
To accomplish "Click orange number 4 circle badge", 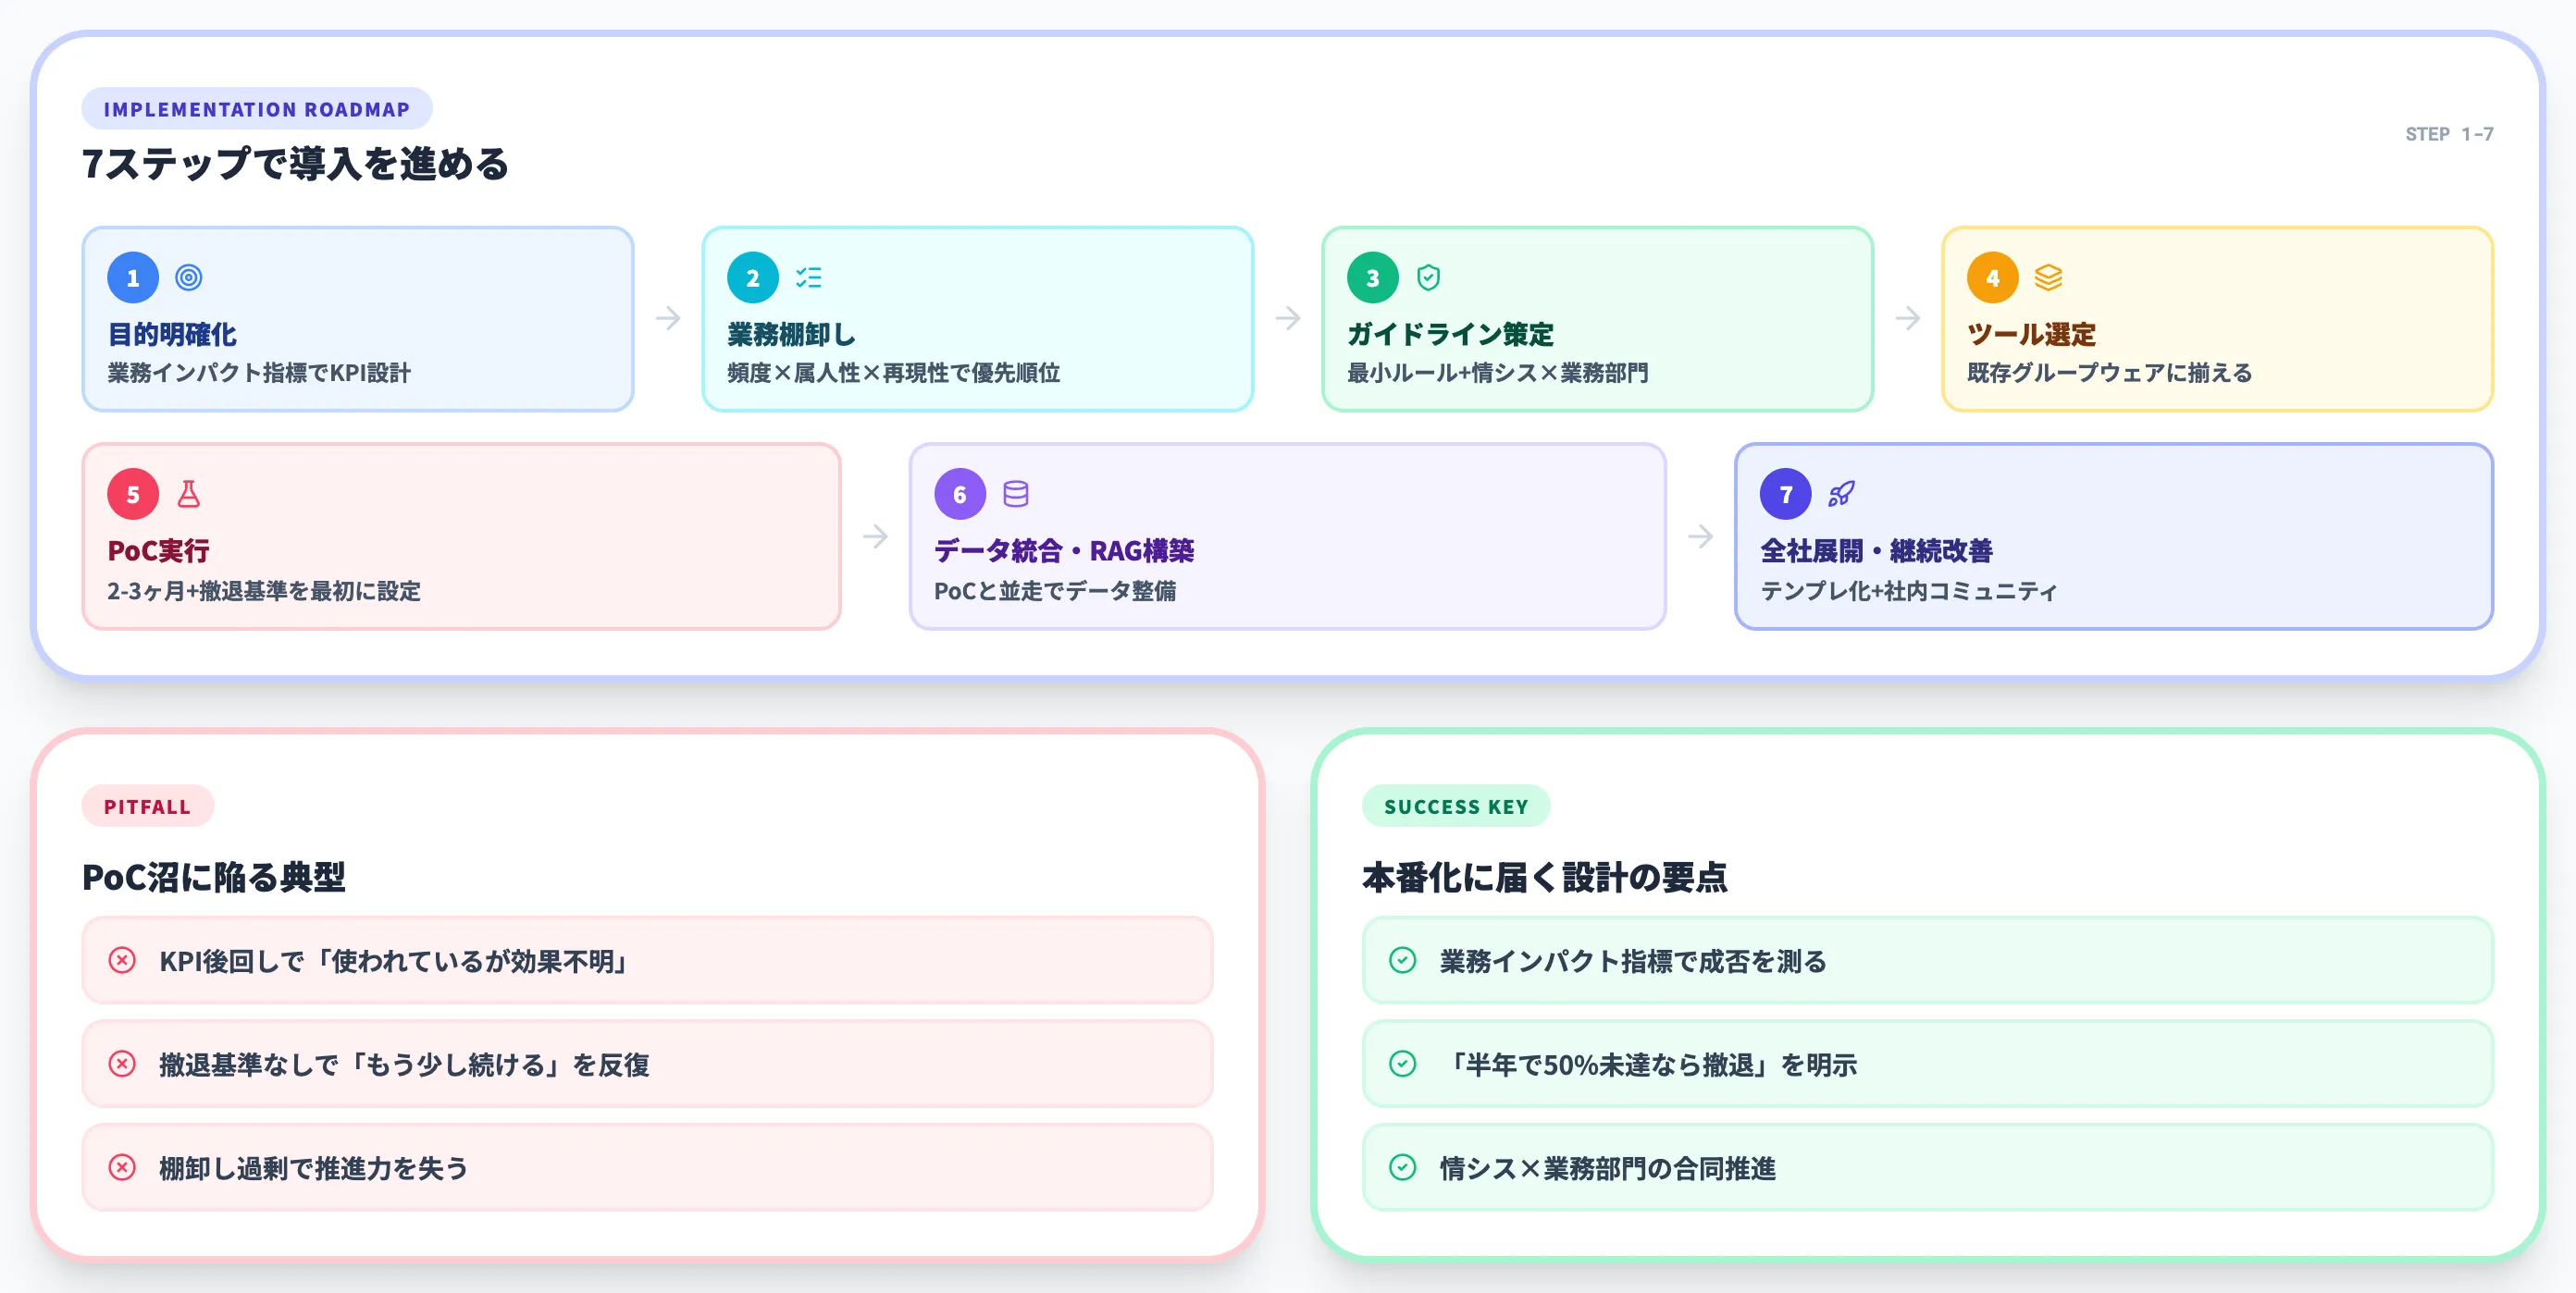I will pyautogui.click(x=1993, y=277).
